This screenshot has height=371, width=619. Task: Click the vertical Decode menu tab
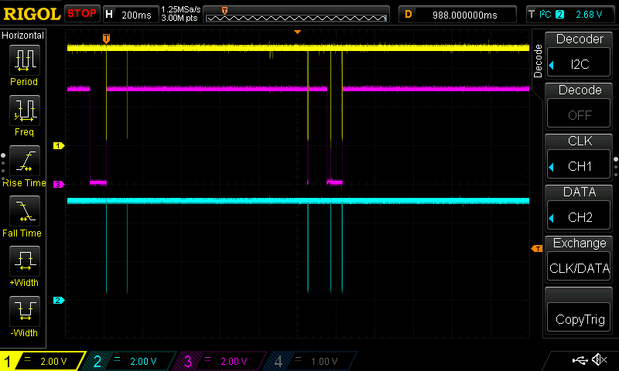tap(538, 60)
